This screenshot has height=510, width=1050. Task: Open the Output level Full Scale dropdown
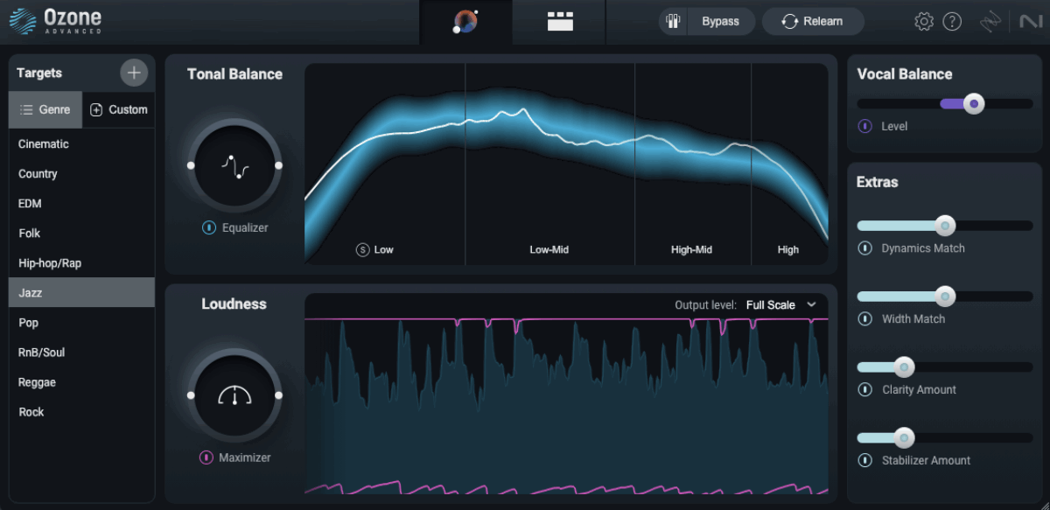click(x=780, y=305)
